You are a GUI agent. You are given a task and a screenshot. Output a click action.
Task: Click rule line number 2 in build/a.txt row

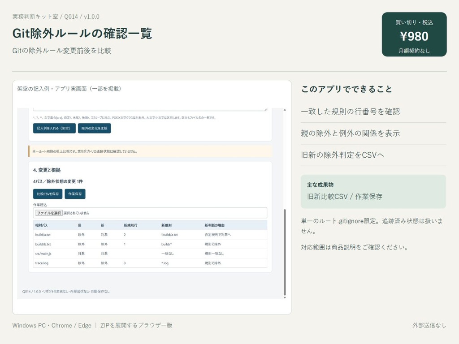[125, 235]
